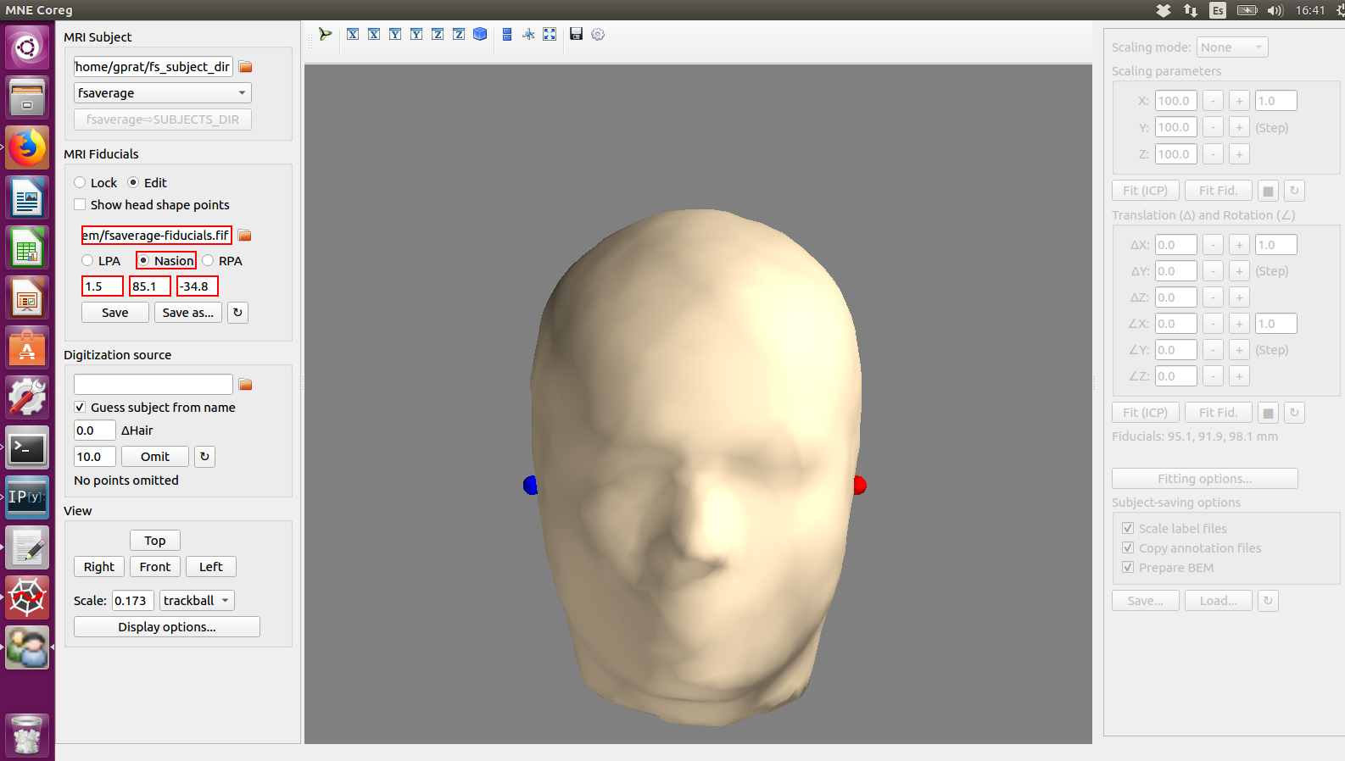The image size is (1345, 761).
Task: Click the fiducial Y coordinate field 85.1
Action: click(150, 286)
